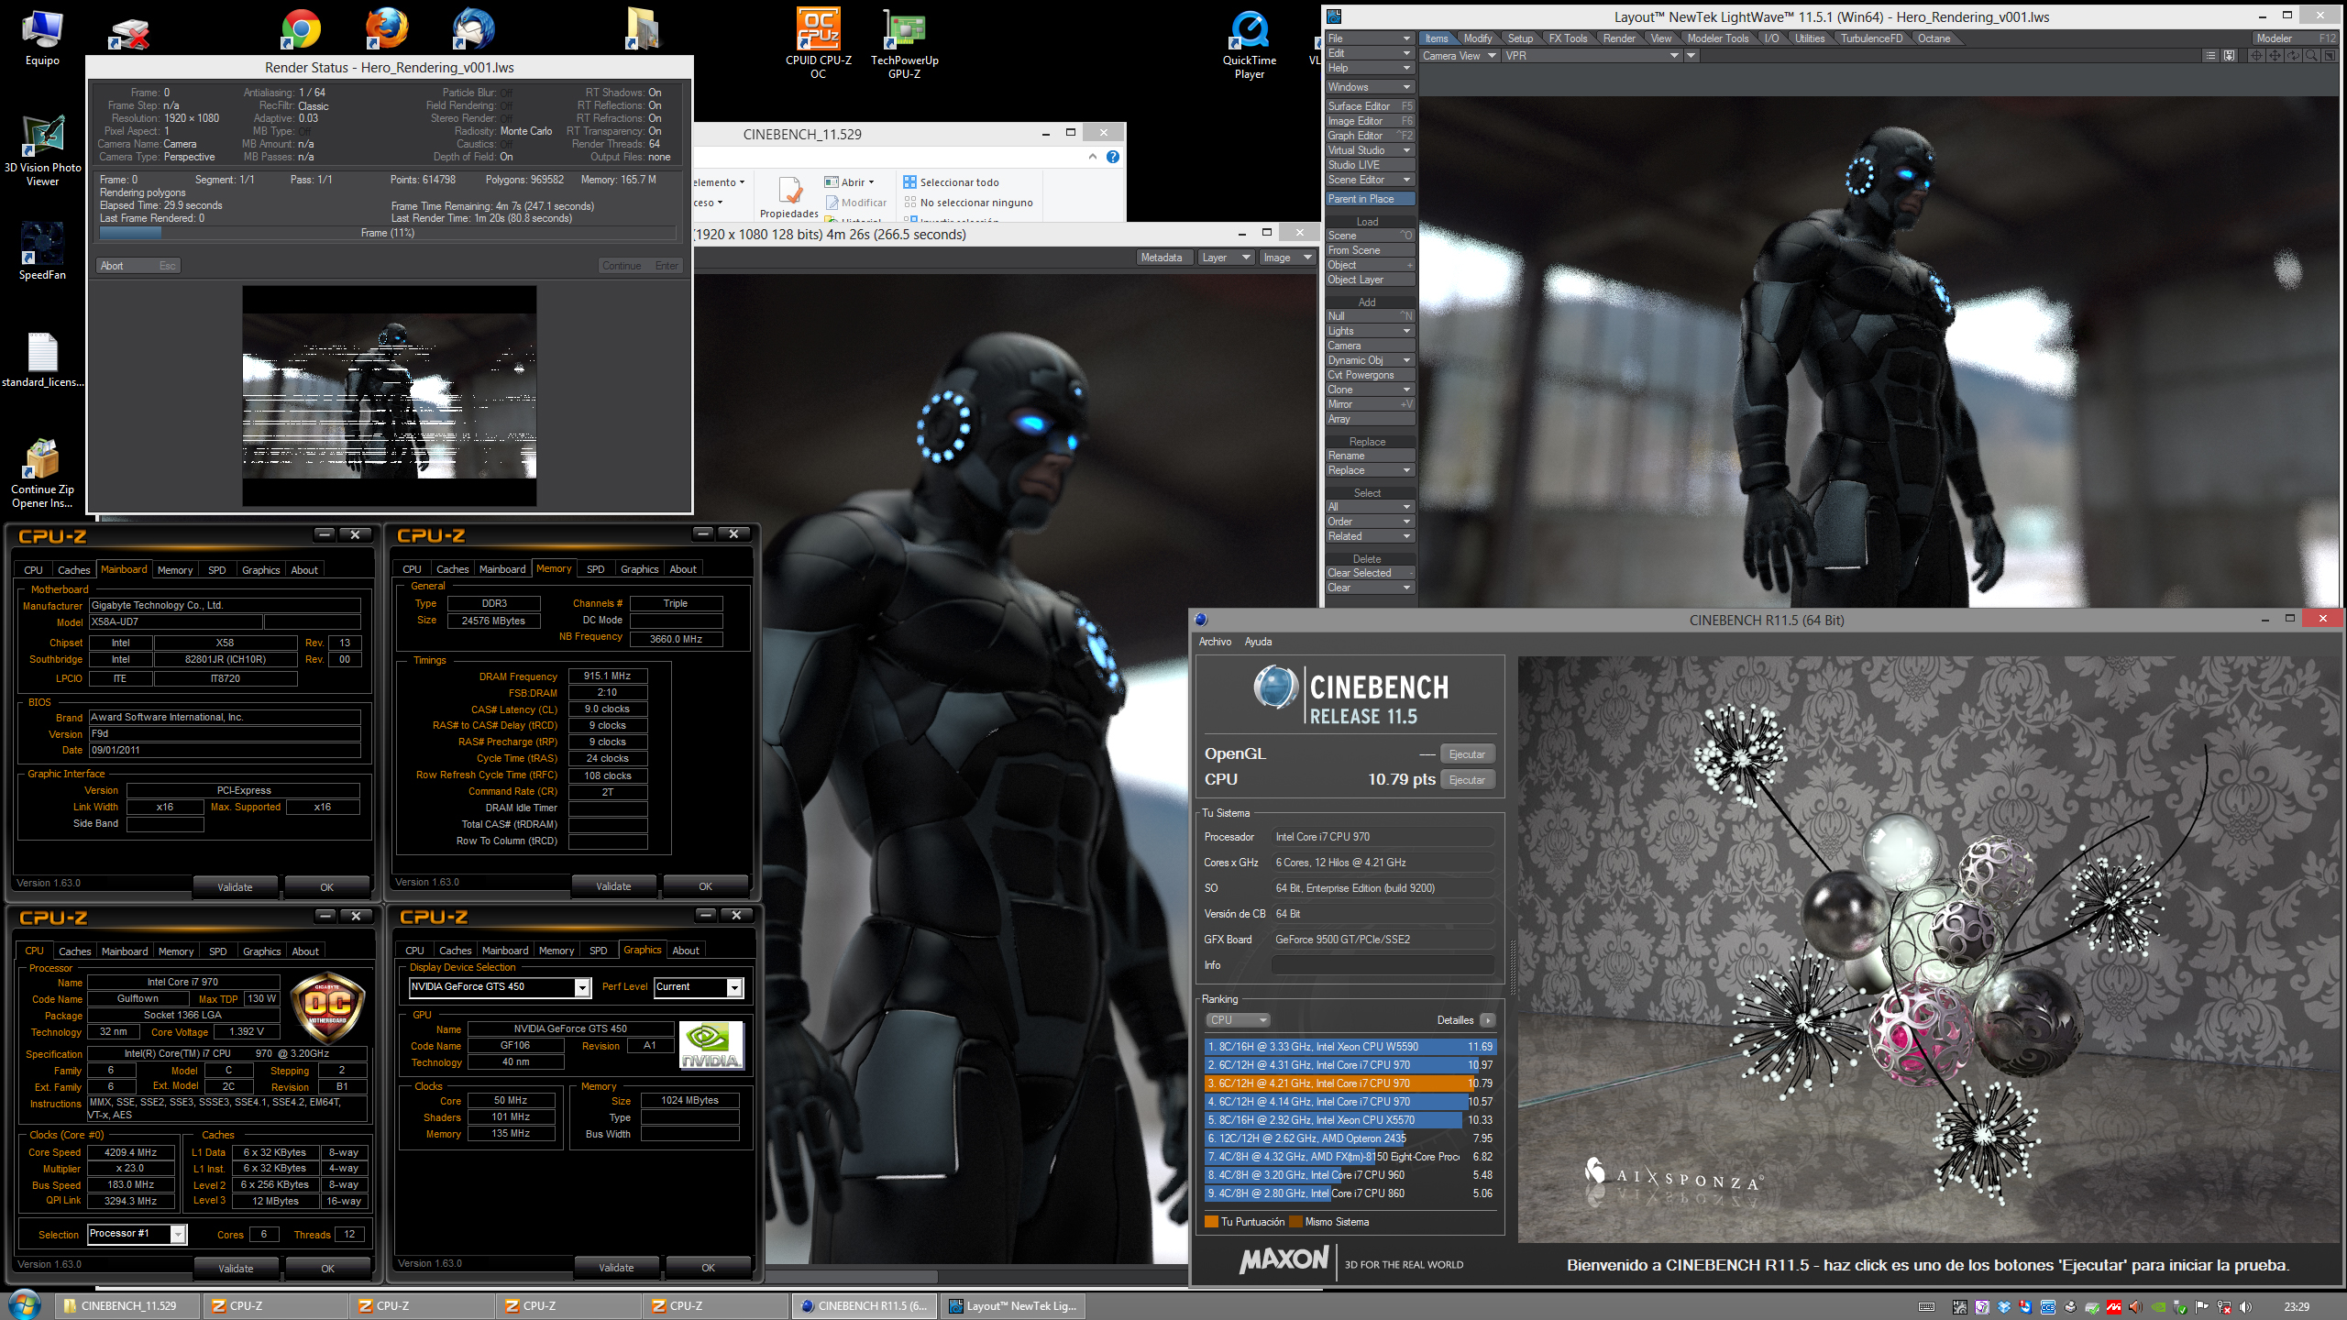Abort the render in Render Status
The width and height of the screenshot is (2347, 1320).
click(x=138, y=266)
